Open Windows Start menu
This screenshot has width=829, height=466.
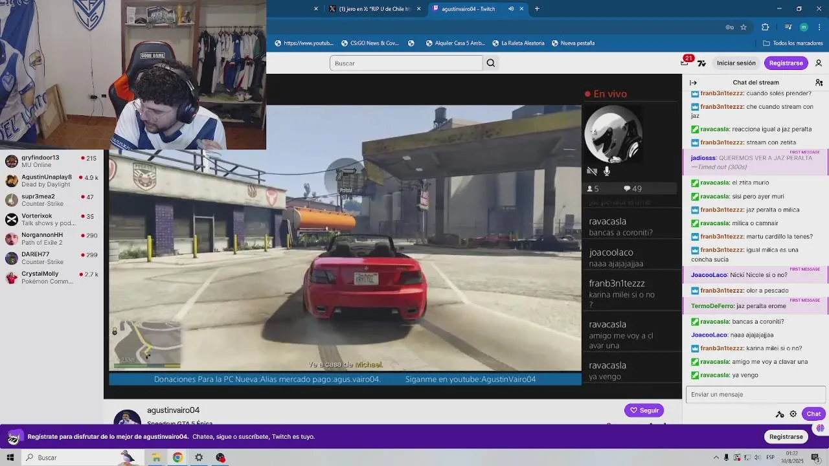point(10,458)
